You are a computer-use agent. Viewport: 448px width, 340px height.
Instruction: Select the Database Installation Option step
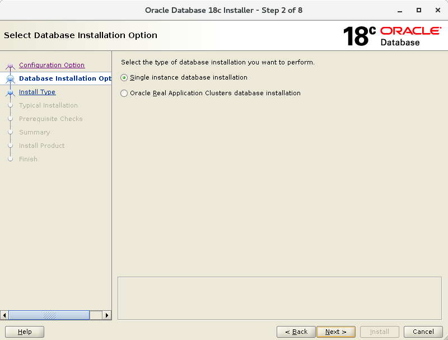(65, 78)
